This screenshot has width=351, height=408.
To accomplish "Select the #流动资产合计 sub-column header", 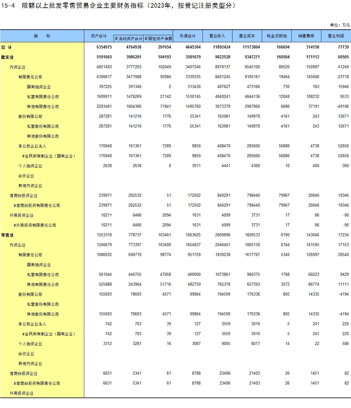I will [128, 39].
